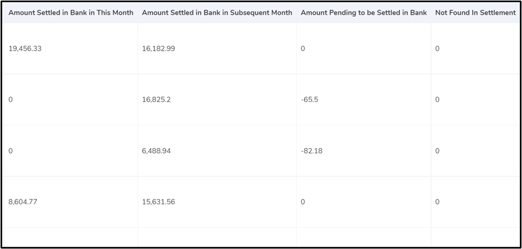Select the cell with value 16,825.2
This screenshot has height=249, width=522.
156,100
